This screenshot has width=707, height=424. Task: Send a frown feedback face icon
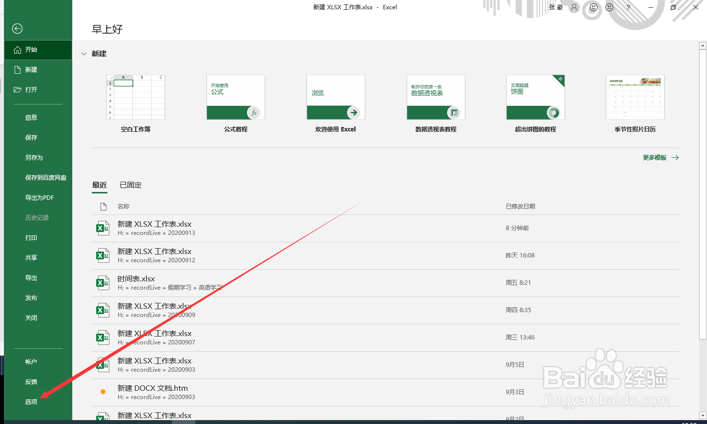[609, 7]
